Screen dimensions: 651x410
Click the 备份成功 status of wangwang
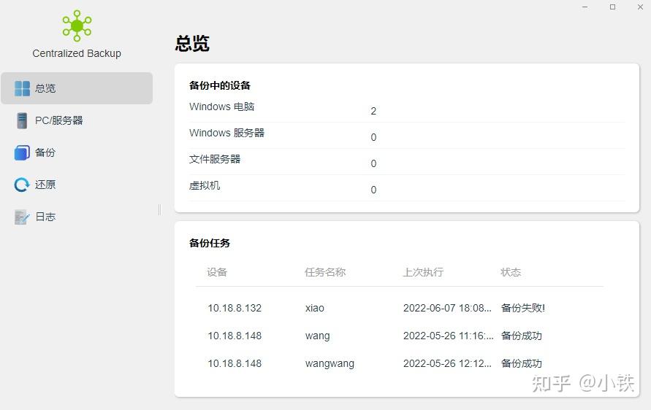coord(522,363)
